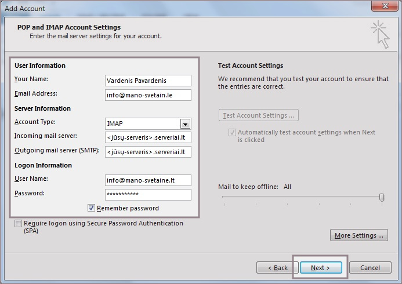Click into the Email Address field
This screenshot has width=402, height=284.
click(x=148, y=94)
